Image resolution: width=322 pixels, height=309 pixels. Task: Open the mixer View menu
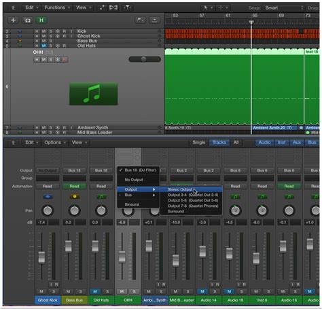(x=79, y=142)
